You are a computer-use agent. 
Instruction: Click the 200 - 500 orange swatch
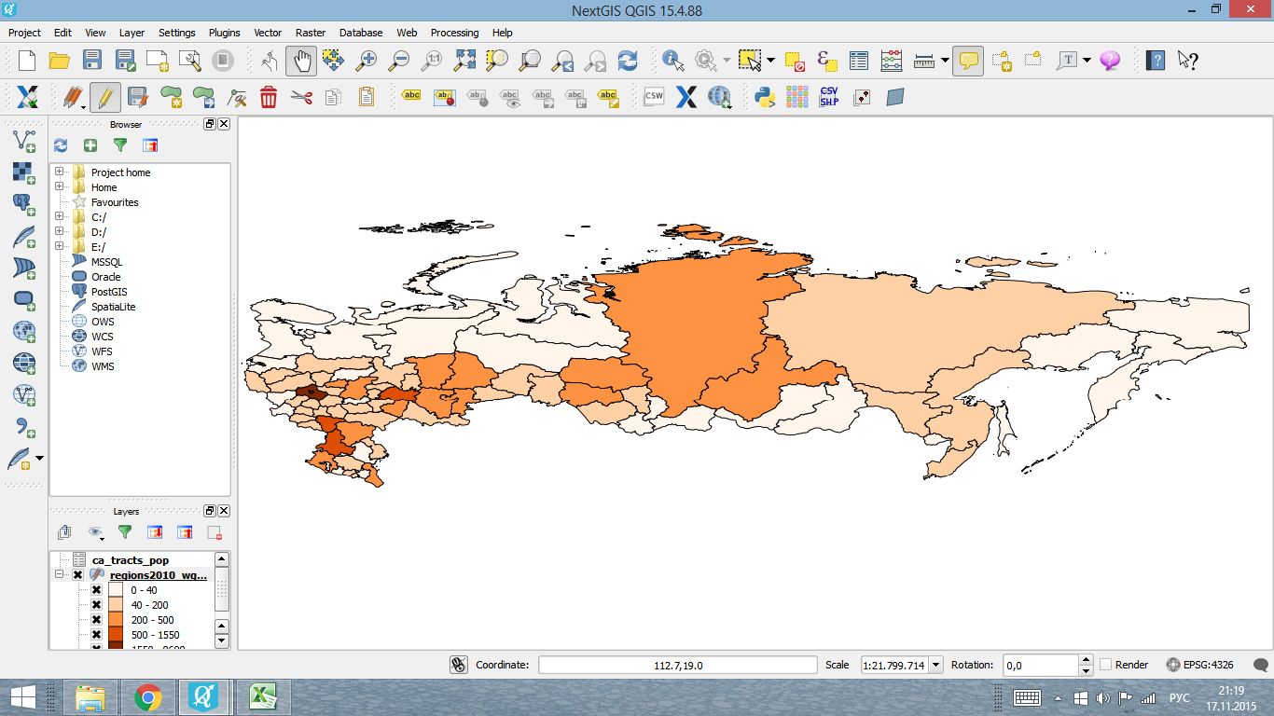116,620
